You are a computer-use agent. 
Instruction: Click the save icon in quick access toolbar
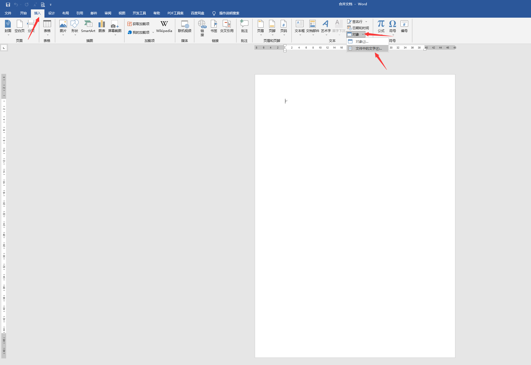pyautogui.click(x=8, y=4)
